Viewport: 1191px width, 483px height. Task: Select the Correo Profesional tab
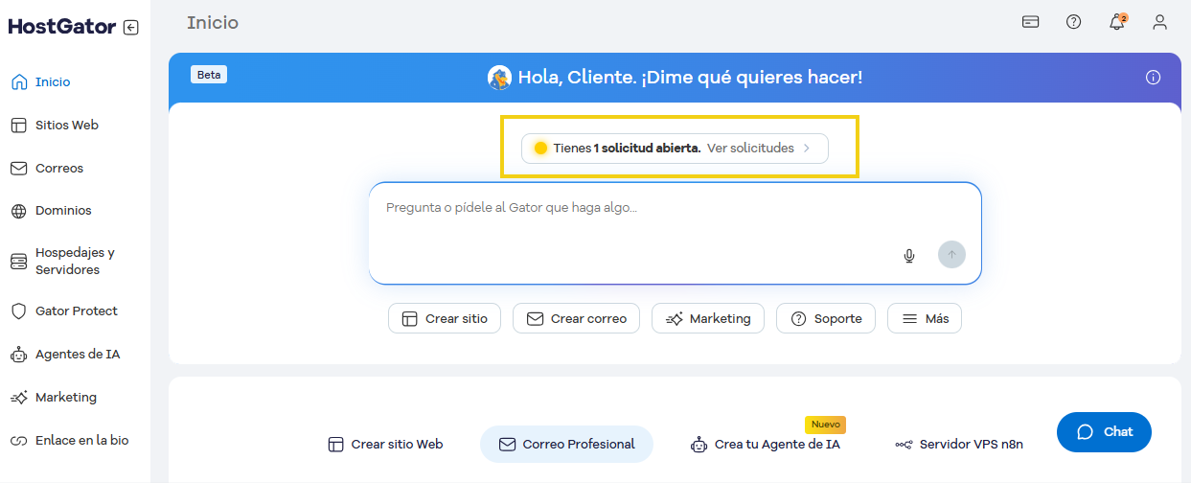[x=566, y=445]
